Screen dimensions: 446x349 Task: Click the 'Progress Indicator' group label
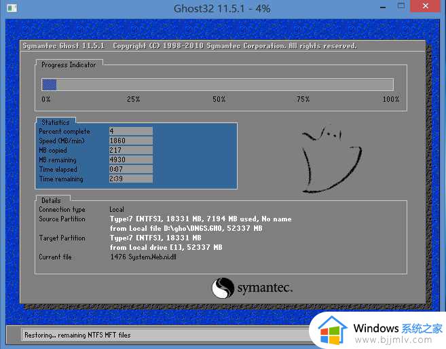click(x=69, y=65)
